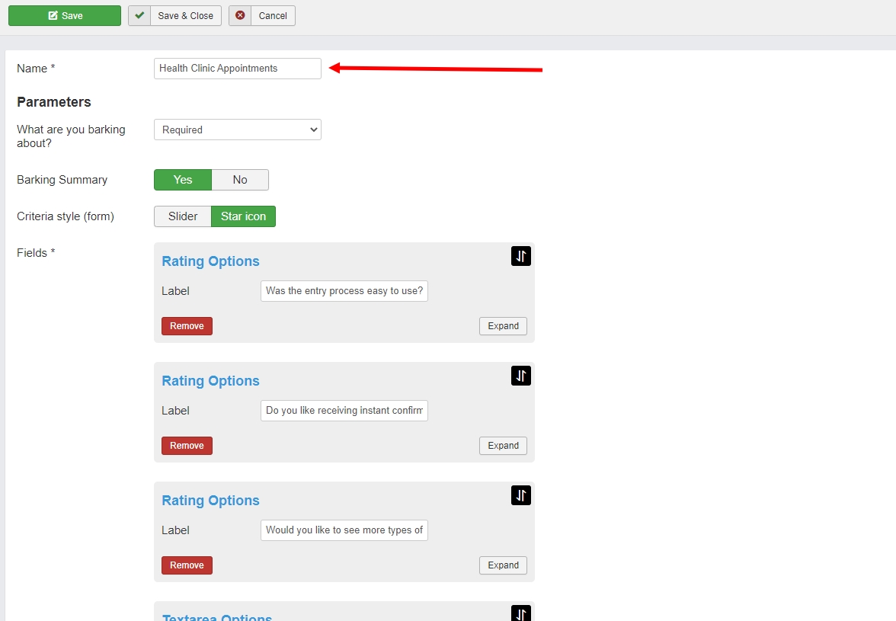Image resolution: width=896 pixels, height=621 pixels.
Task: Click the red Cancel X icon
Action: (x=240, y=16)
